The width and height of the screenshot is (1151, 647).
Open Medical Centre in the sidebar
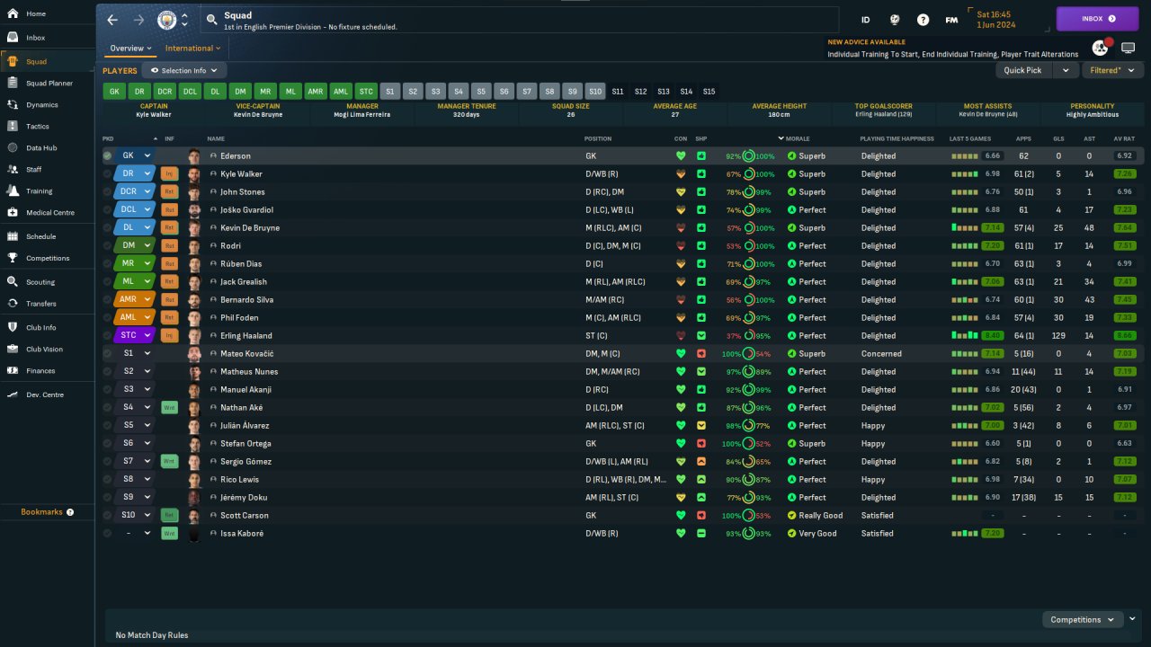tap(49, 212)
